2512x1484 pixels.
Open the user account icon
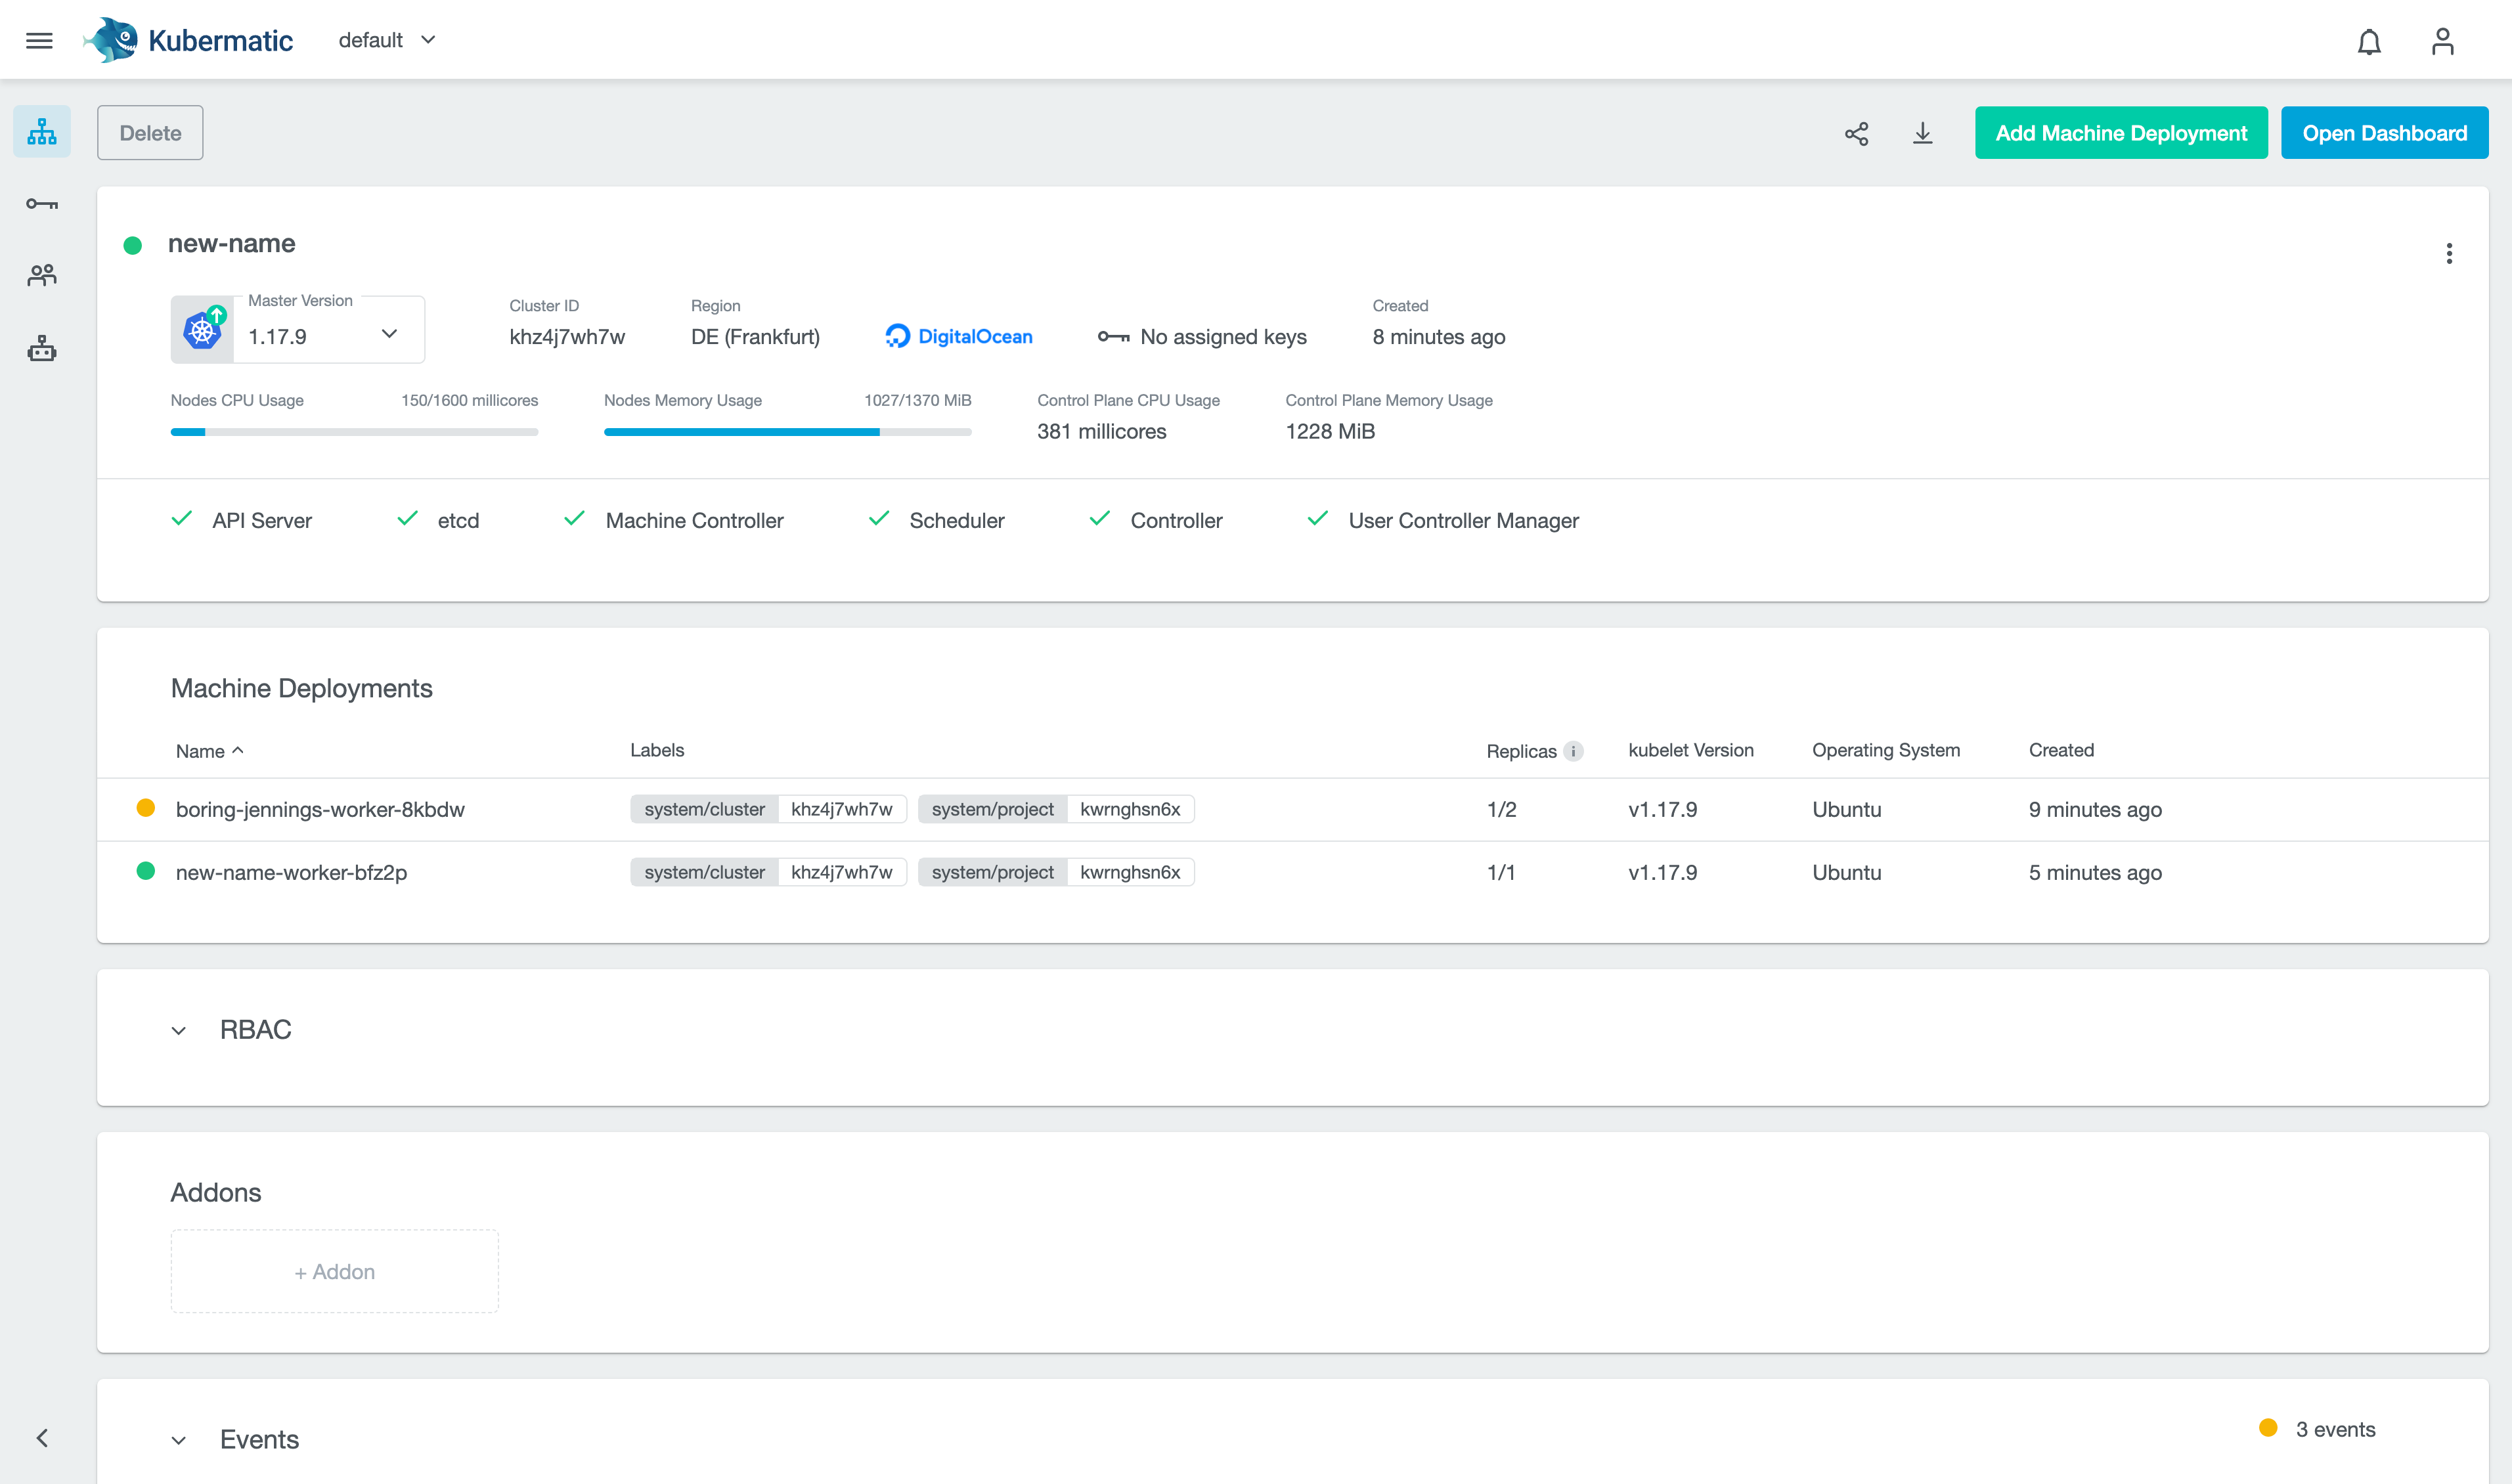[x=2442, y=40]
